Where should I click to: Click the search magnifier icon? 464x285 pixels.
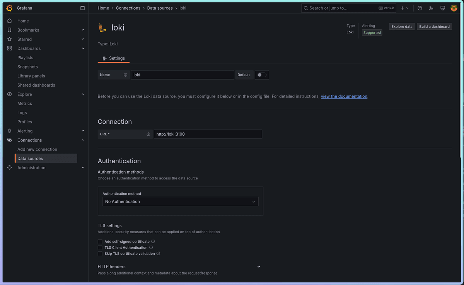pos(306,8)
